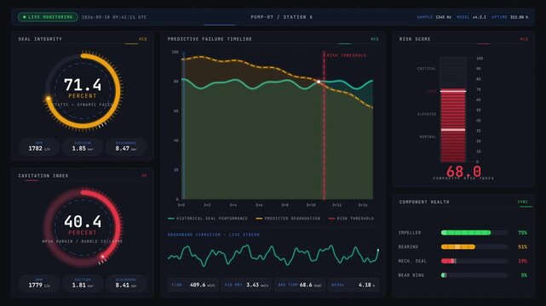546x306 pixels.
Task: Click the WEAR RING health bar
Action: click(474, 275)
